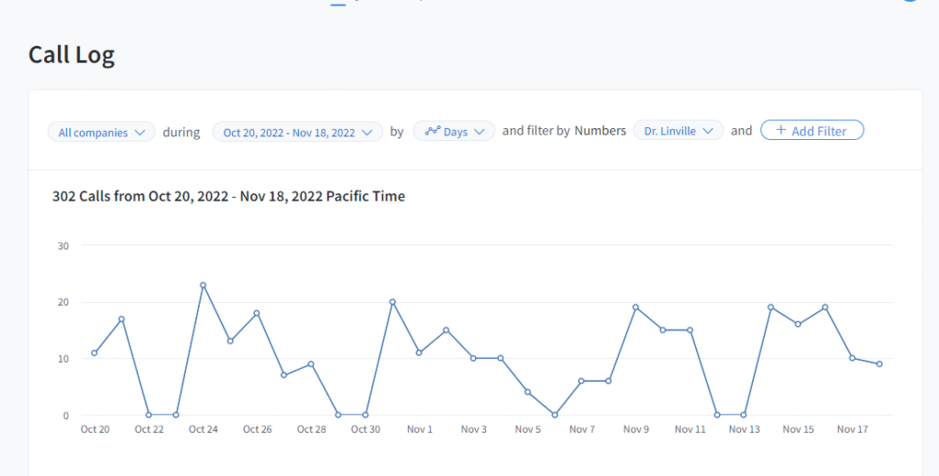Click the line-chart icon in the Days selector
This screenshot has width=939, height=476.
(x=433, y=131)
